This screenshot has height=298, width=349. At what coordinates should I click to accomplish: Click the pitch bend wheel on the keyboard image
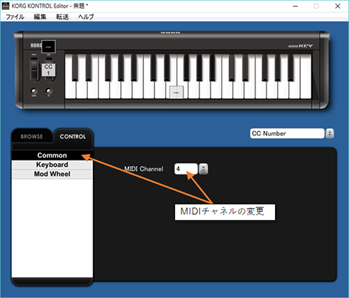point(34,69)
